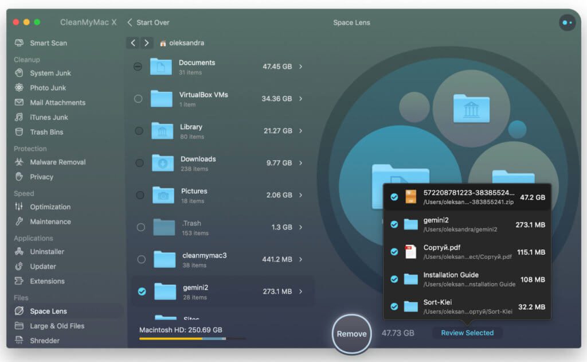Select the Large & Old Files icon
Image resolution: width=587 pixels, height=362 pixels.
(x=19, y=326)
